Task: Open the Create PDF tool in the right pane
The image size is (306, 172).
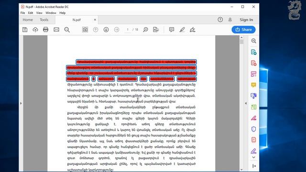Action: (x=254, y=63)
